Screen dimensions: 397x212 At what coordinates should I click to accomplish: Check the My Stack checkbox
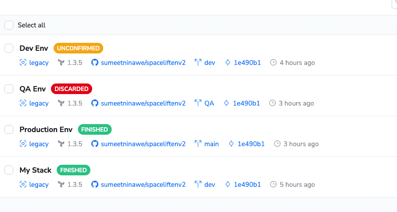tap(9, 170)
